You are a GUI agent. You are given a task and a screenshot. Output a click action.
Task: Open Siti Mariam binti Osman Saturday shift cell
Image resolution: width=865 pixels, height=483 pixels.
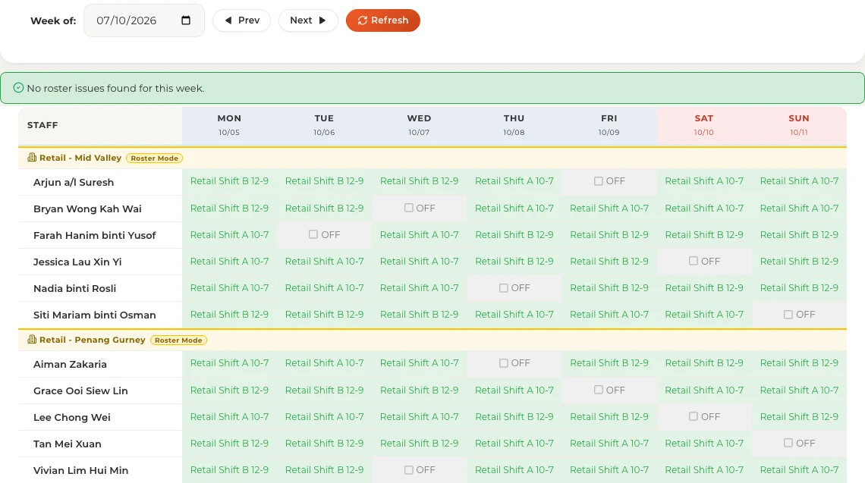tap(704, 314)
